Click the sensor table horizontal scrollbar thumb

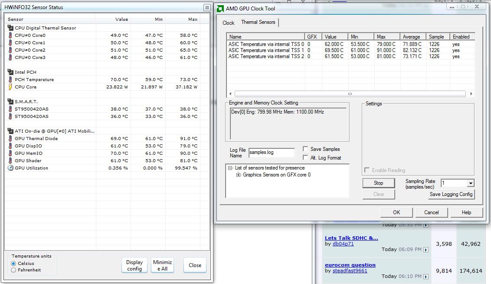pyautogui.click(x=350, y=94)
